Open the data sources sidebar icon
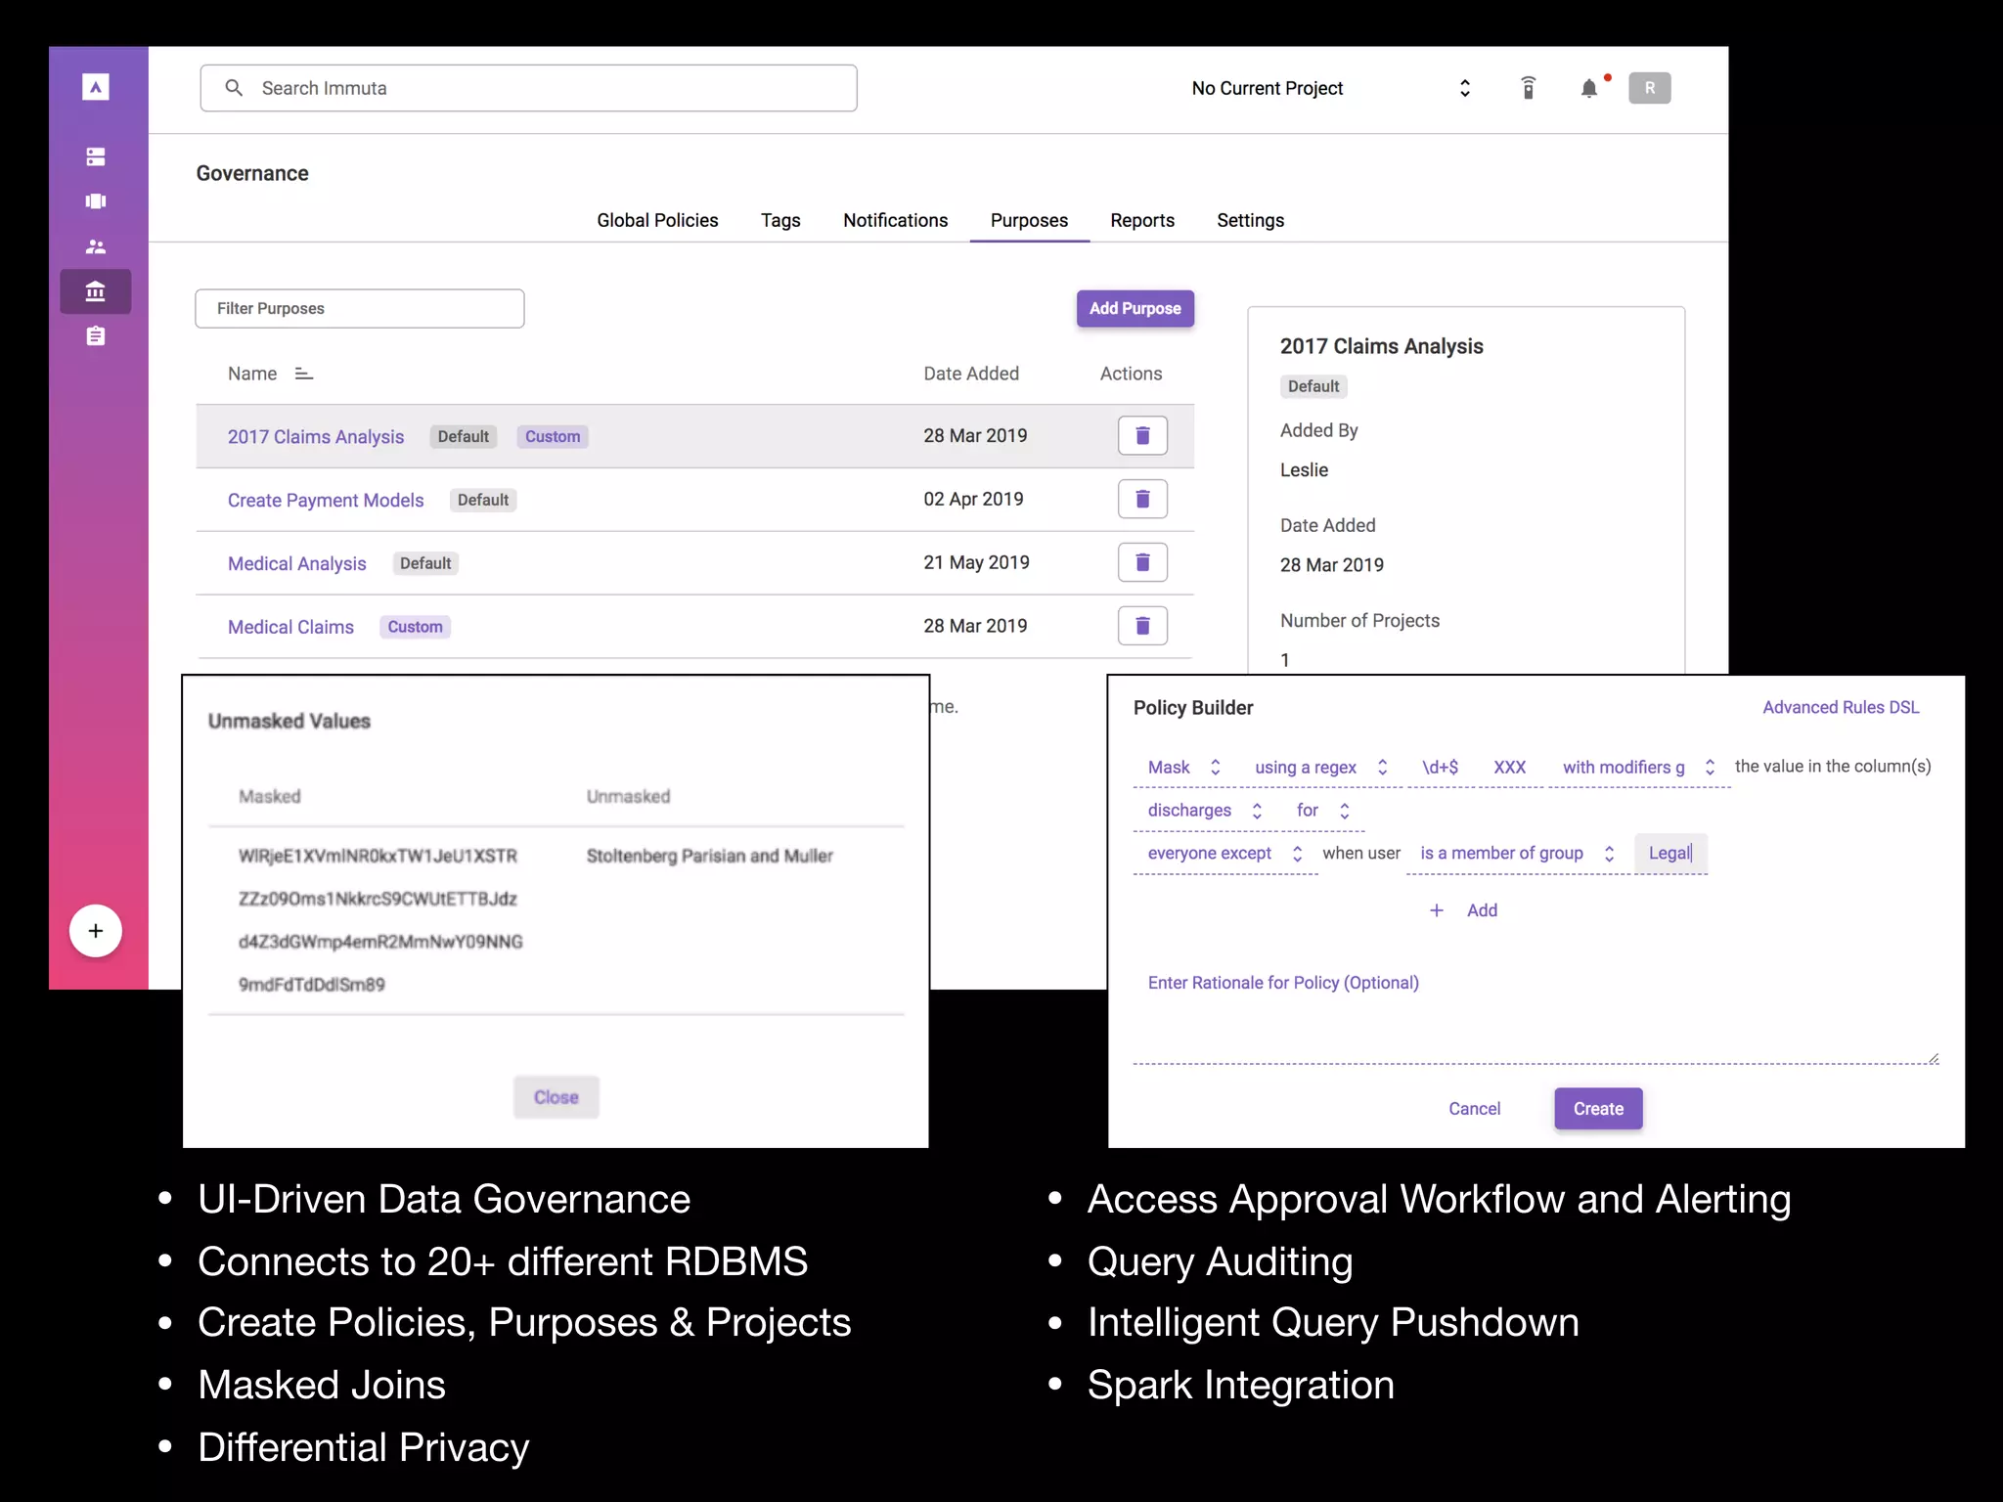Screen dimensions: 2003x1502 [x=95, y=156]
